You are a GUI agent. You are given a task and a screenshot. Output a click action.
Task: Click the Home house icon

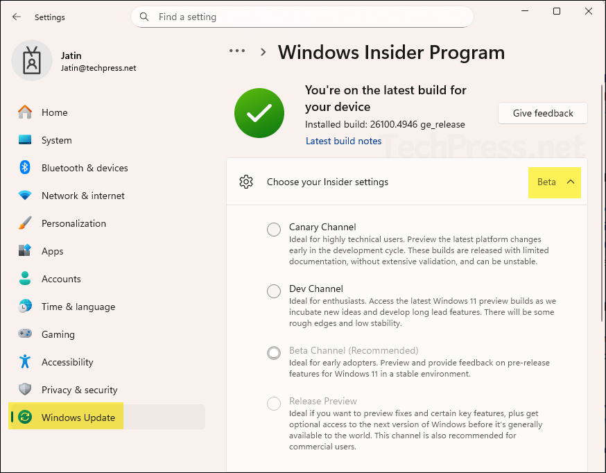click(25, 112)
